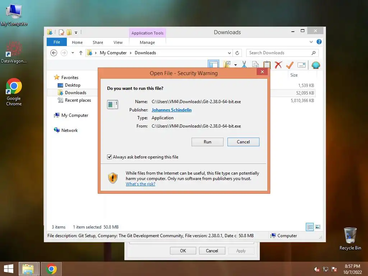Click the Properties quick access icon
Image resolution: width=368 pixels, height=276 pixels.
point(61,32)
